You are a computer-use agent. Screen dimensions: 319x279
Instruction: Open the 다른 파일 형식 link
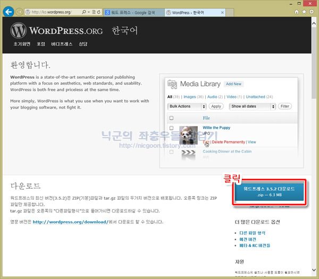point(252,233)
